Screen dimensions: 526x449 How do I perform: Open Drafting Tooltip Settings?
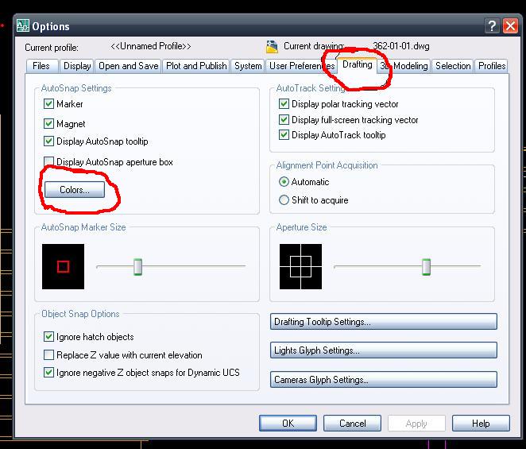pos(384,322)
